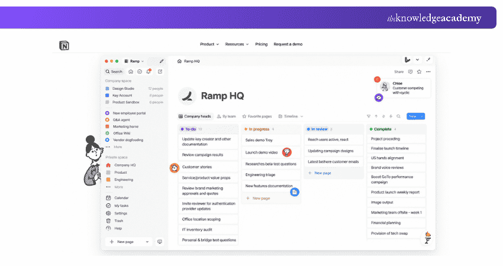Open Engineering page in Private space

[123, 180]
